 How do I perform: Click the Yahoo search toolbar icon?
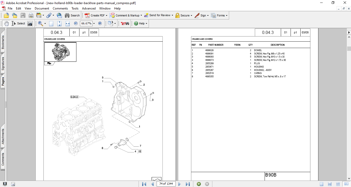(x=125, y=23)
